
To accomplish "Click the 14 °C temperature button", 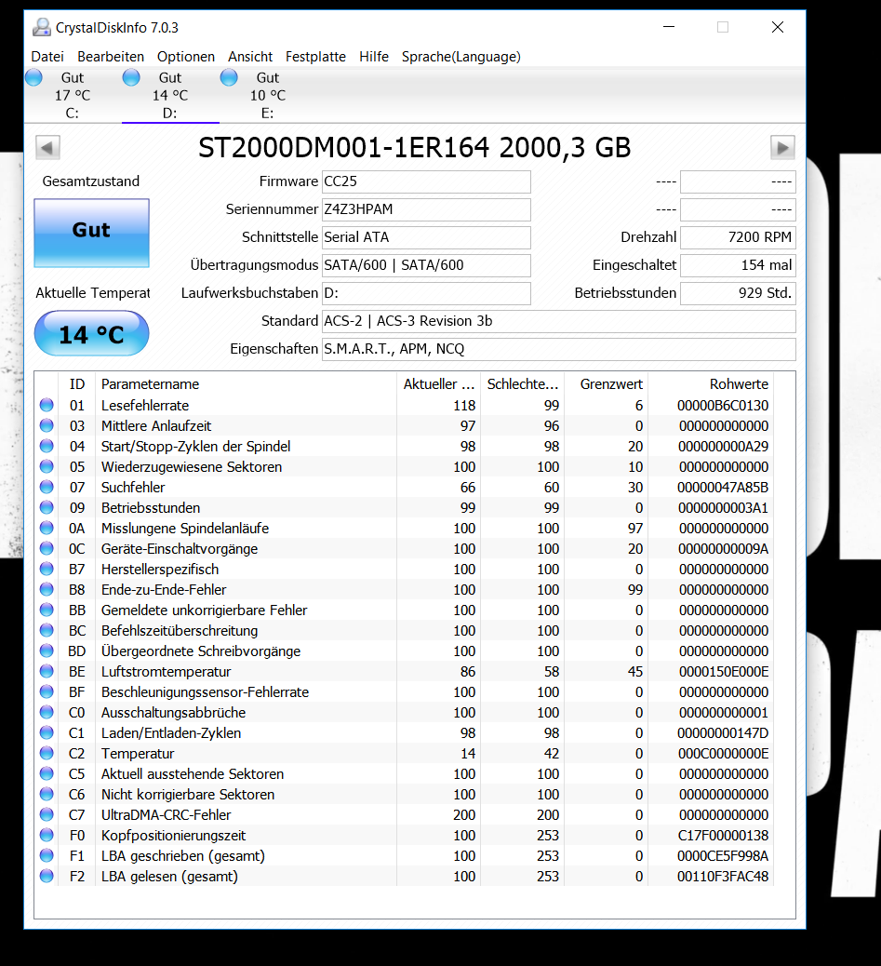I will tap(92, 333).
